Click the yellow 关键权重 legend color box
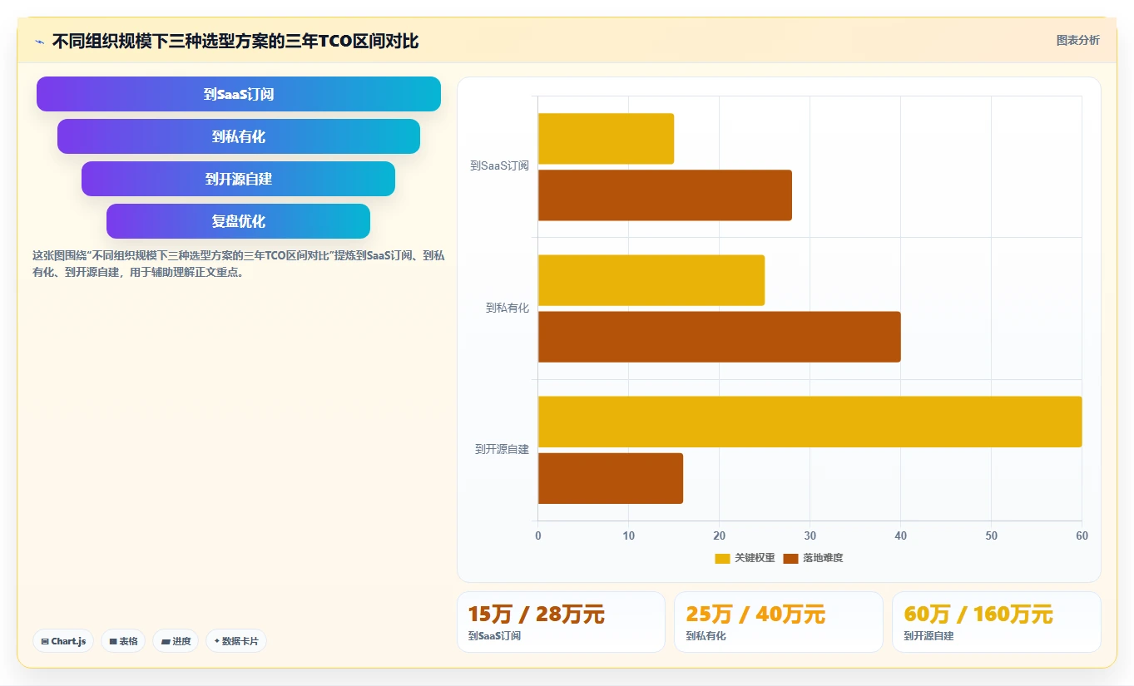 pos(722,558)
